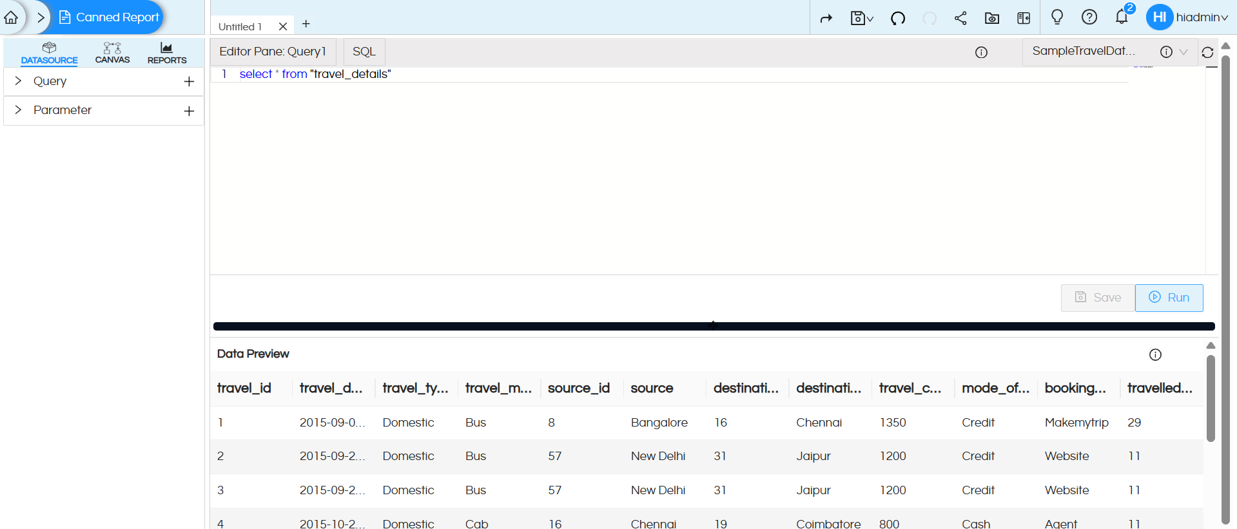Viewport: 1237px width, 529px height.
Task: Click the Coimbatore cell
Action: (828, 523)
